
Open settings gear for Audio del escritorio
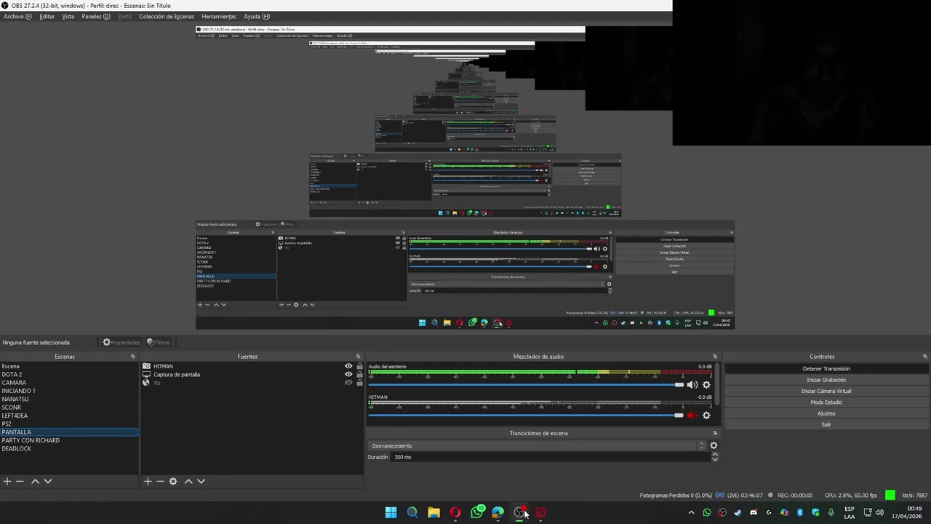point(706,385)
